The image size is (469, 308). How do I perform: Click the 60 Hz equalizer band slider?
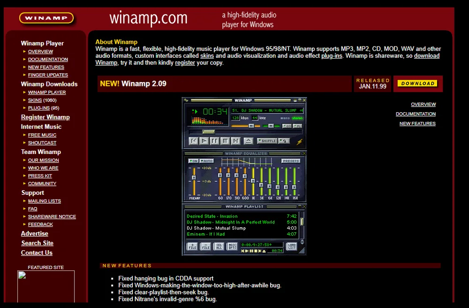click(x=220, y=181)
